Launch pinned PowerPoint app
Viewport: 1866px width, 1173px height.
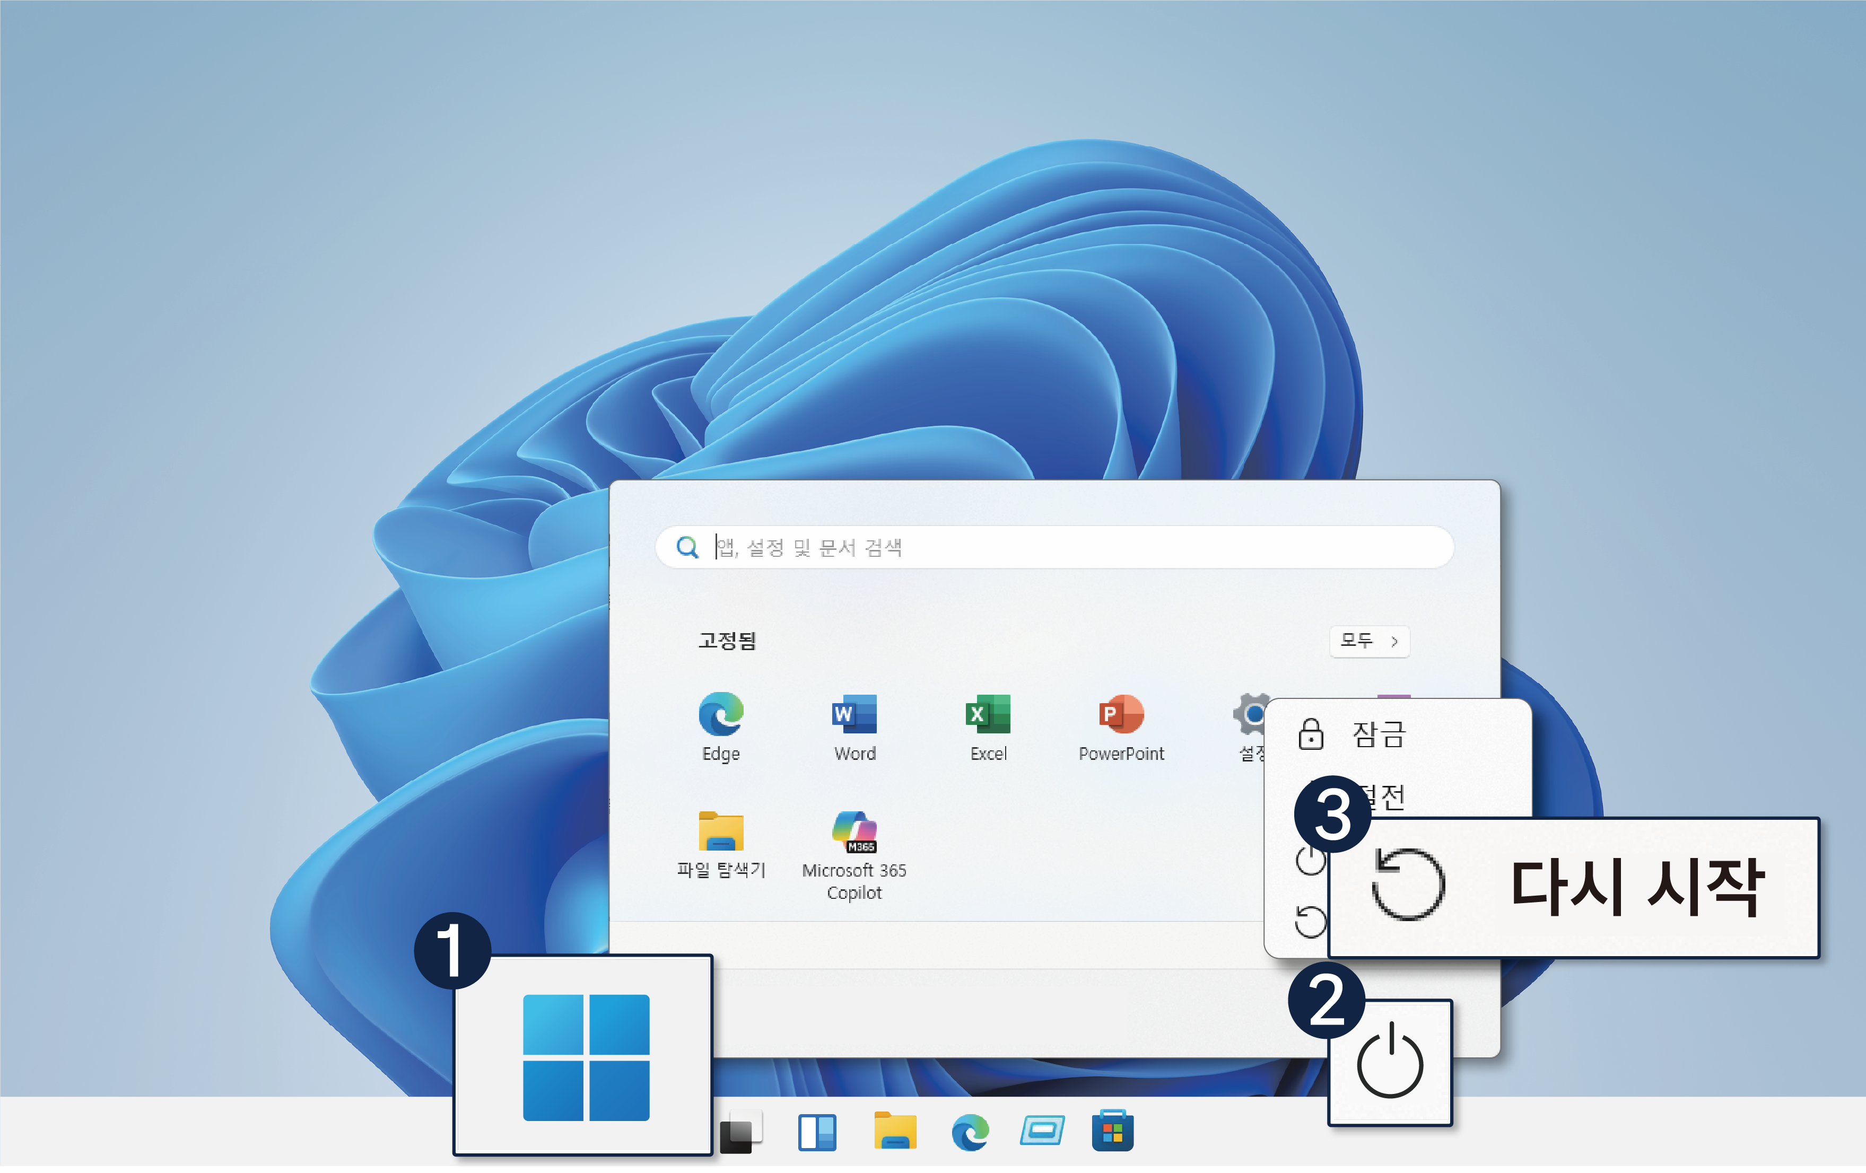point(1121,714)
